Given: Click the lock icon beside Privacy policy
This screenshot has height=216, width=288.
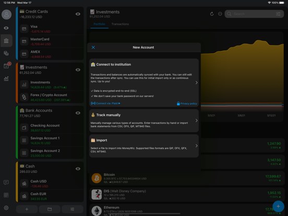Looking at the screenshot, I should click(178, 103).
